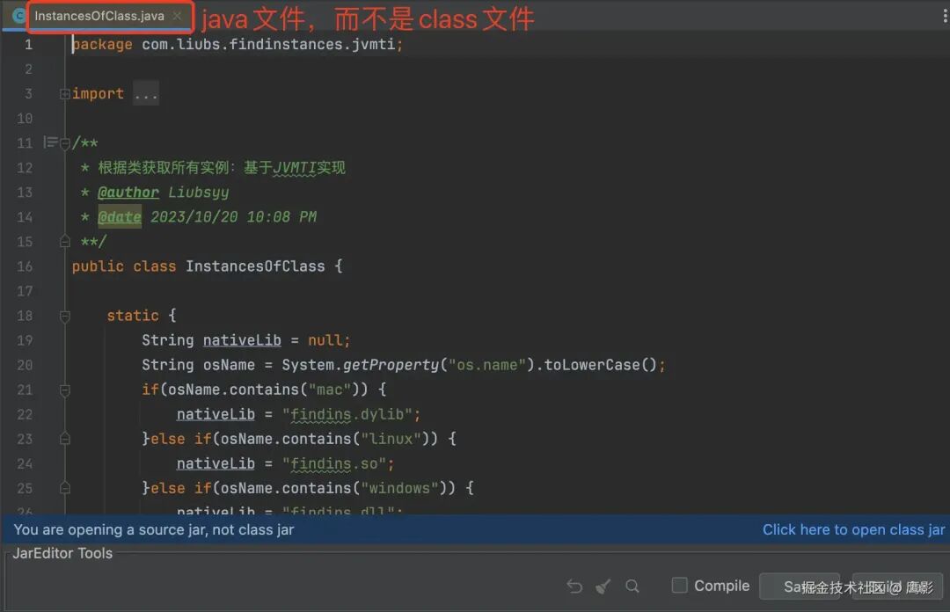The height and width of the screenshot is (612, 950).
Task: Click the fold arrow beside line 23 else-if block
Action: point(64,438)
